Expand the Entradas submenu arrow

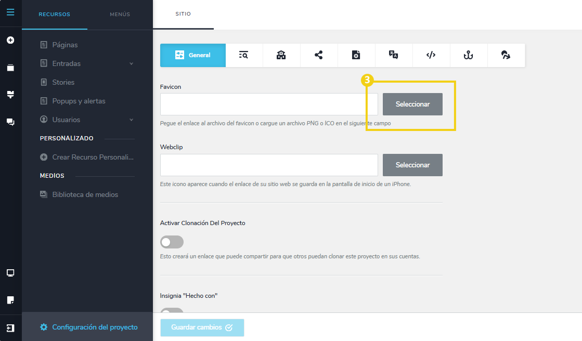pos(131,63)
